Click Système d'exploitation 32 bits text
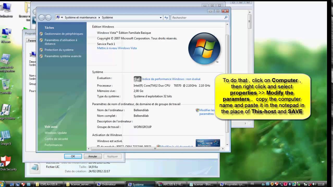The width and height of the screenshot is (333, 187). 153,96
